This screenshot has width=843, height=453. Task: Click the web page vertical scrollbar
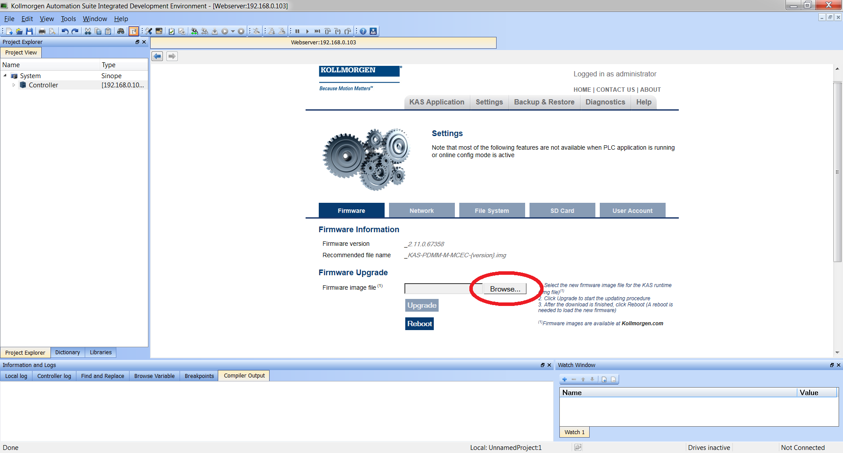(837, 172)
